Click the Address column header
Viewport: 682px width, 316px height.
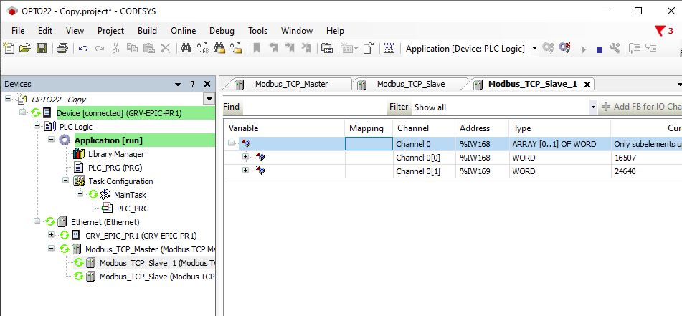(x=483, y=128)
